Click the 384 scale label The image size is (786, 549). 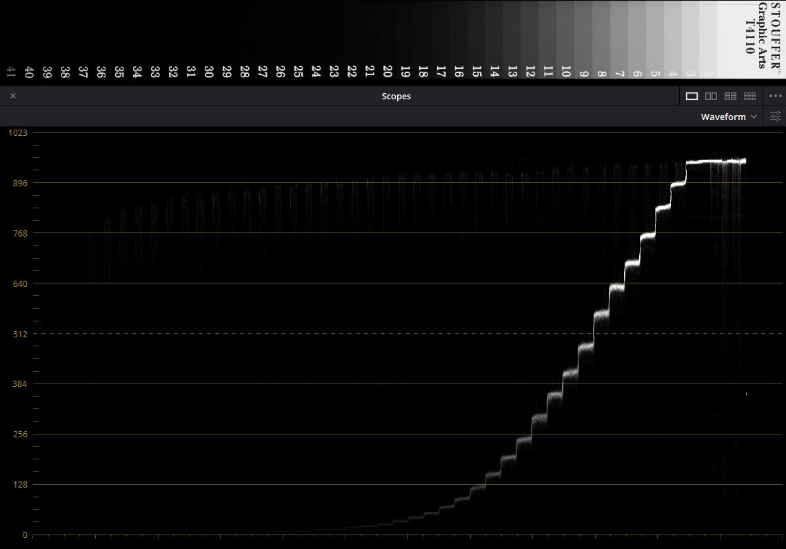pos(20,384)
